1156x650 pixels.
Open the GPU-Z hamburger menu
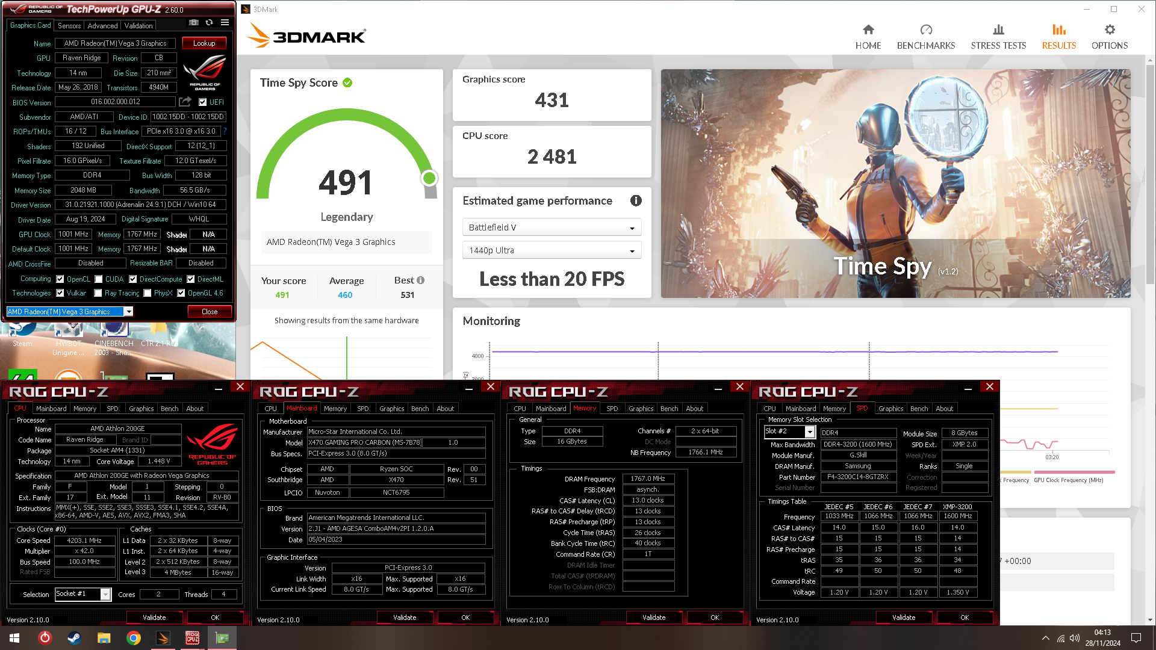[x=225, y=23]
